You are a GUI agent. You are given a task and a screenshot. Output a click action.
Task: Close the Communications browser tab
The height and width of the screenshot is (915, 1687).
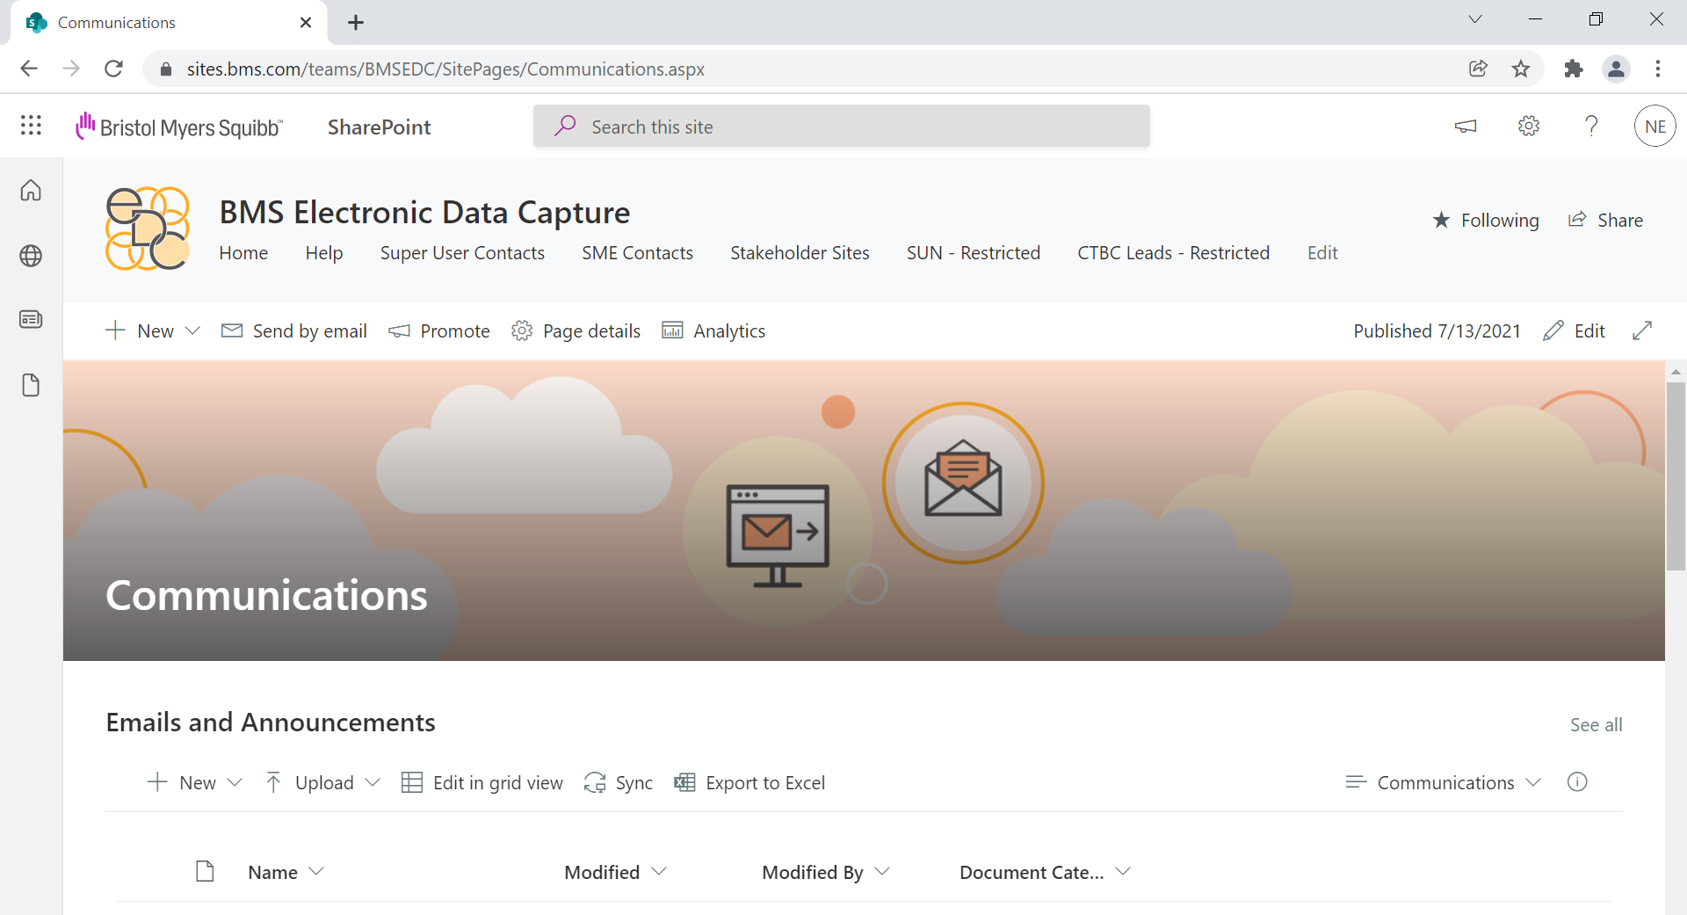(x=306, y=23)
